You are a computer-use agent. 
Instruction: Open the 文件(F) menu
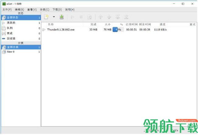tap(7, 10)
